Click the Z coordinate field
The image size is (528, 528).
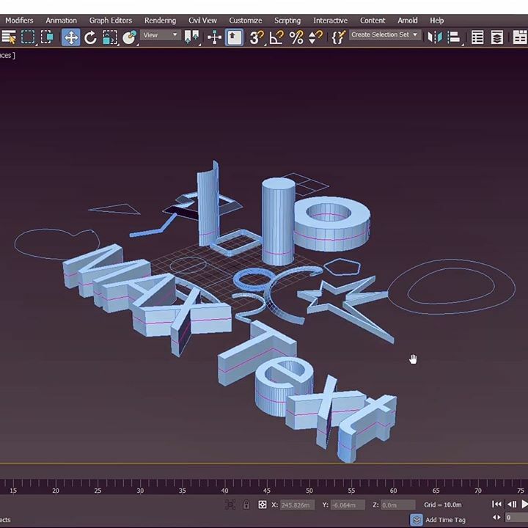pos(398,505)
